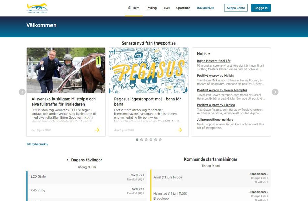Advance to next news carousel slide
The width and height of the screenshot is (308, 201).
pyautogui.click(x=275, y=92)
